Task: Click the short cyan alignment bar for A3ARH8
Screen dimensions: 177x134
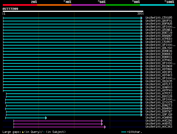Action: tap(26, 118)
